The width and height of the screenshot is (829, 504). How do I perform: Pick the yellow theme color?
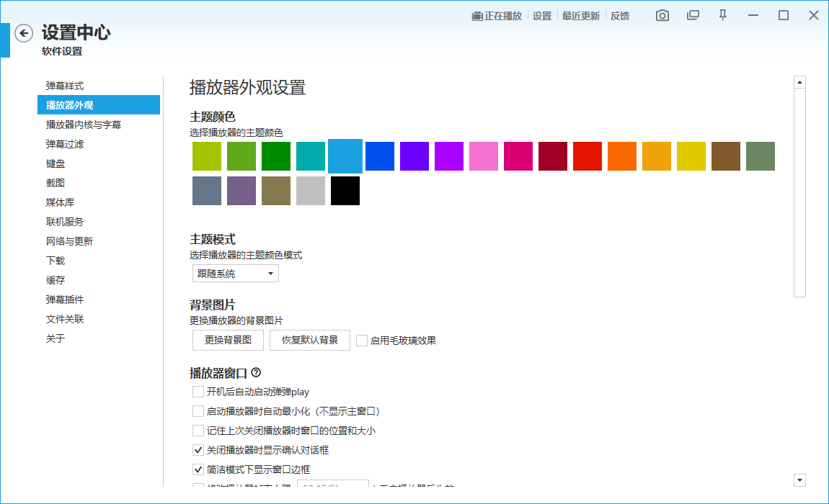(x=691, y=156)
